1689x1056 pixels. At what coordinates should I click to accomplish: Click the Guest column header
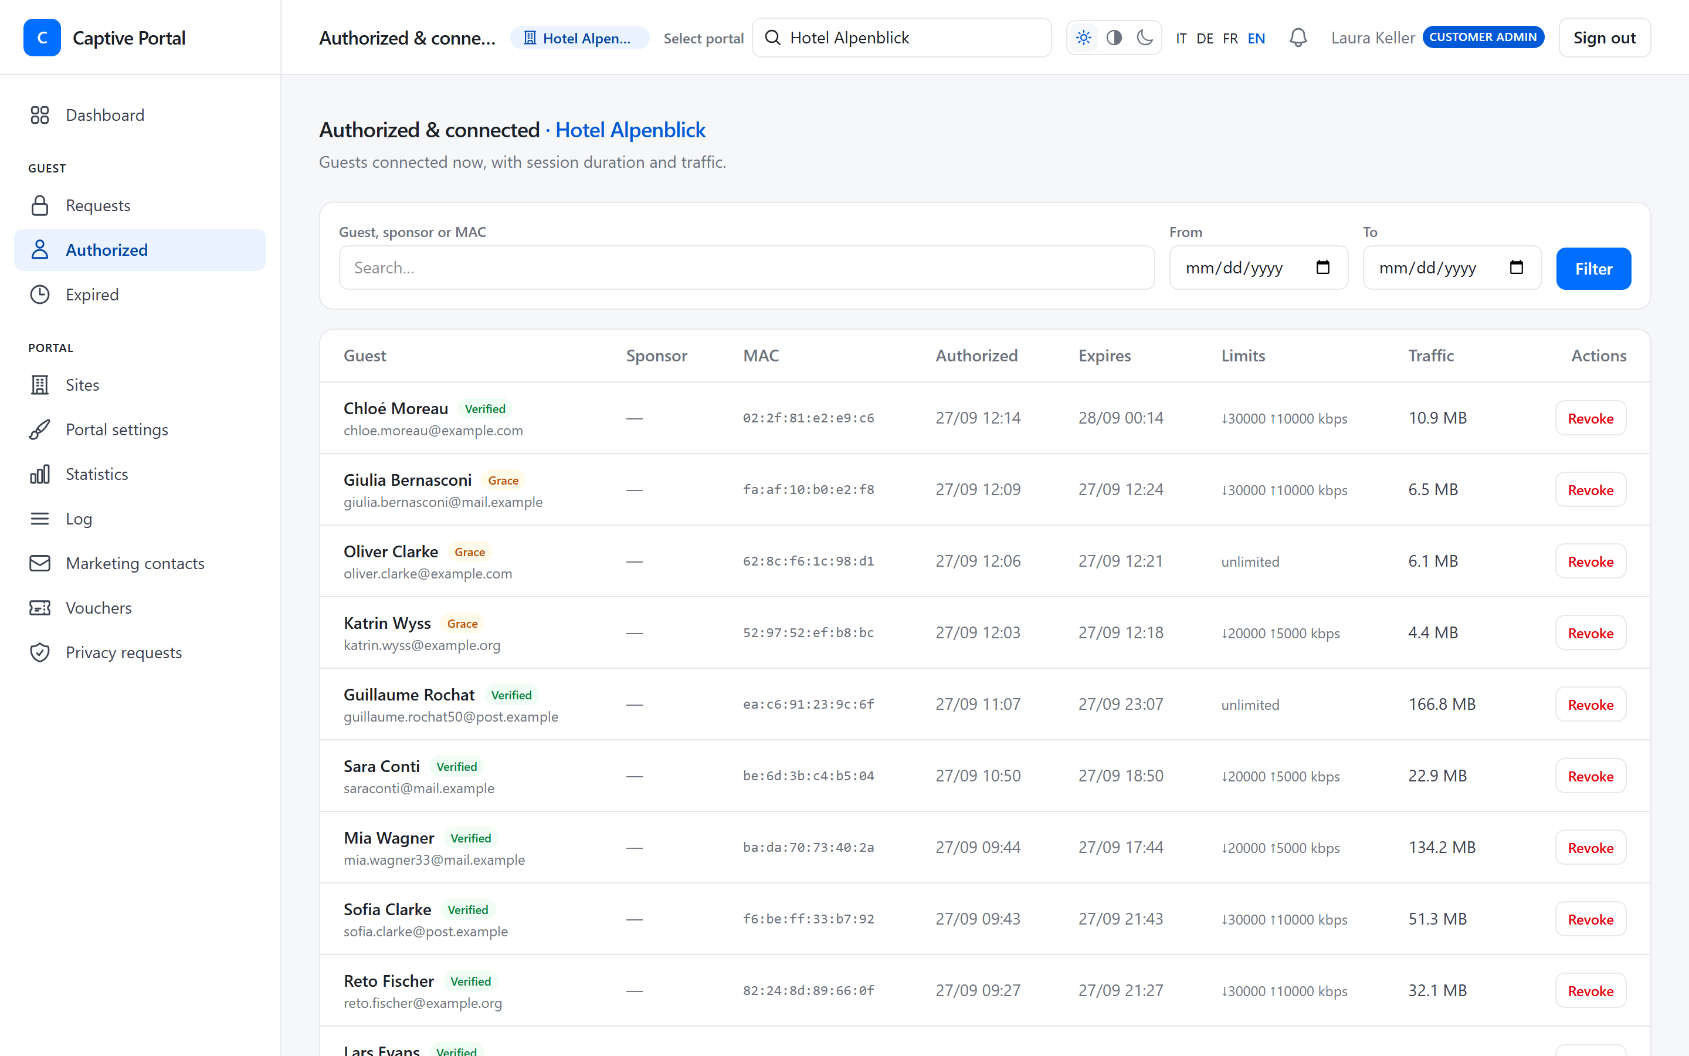click(364, 356)
